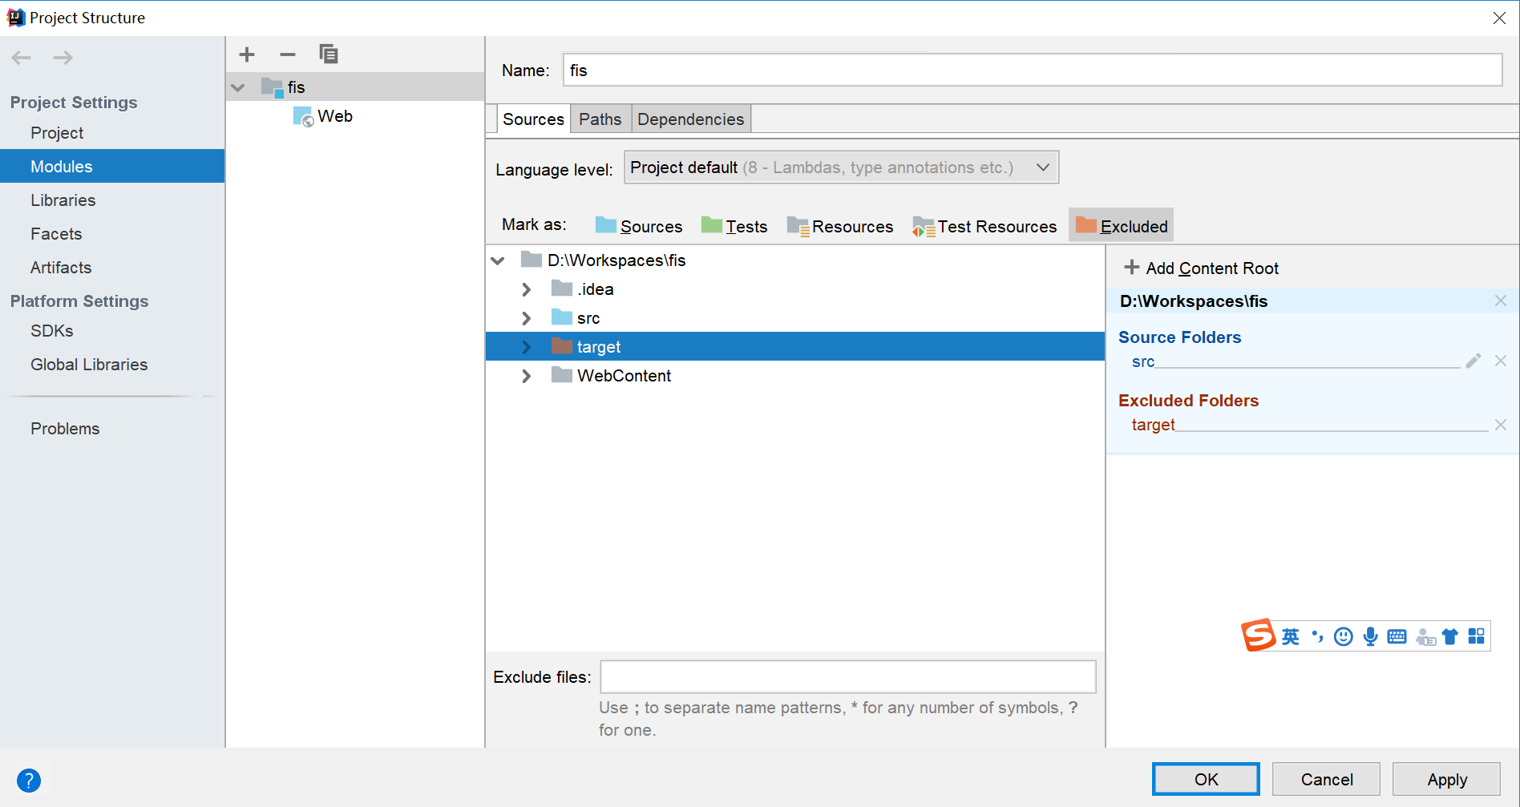Viewport: 1520px width, 807px height.
Task: Click the Cancel button
Action: [1327, 779]
